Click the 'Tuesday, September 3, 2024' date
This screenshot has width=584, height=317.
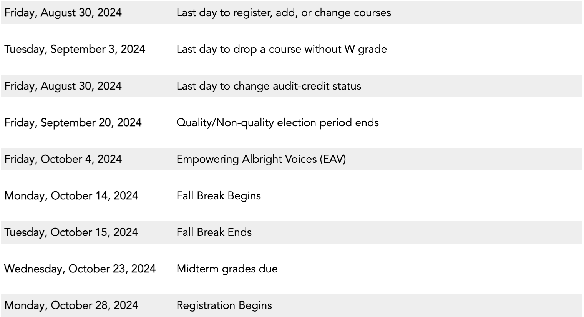coord(75,49)
